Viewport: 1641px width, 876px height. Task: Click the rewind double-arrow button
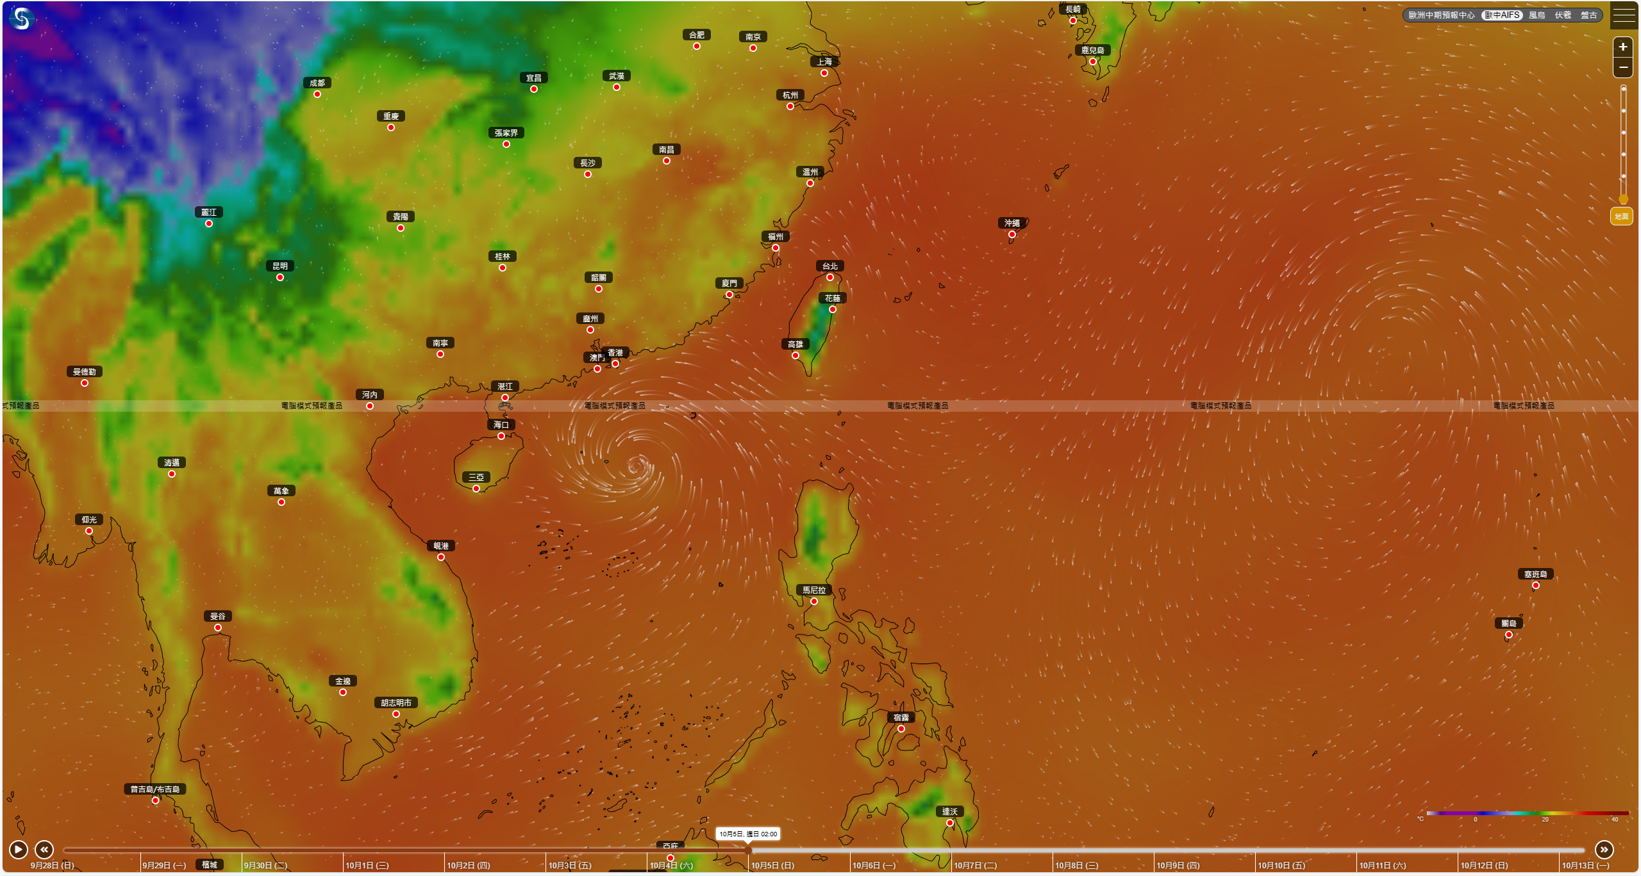(44, 849)
